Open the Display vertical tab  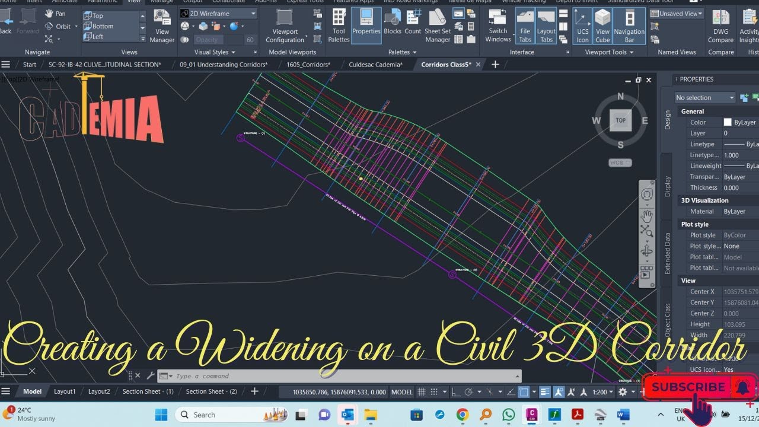pos(667,186)
